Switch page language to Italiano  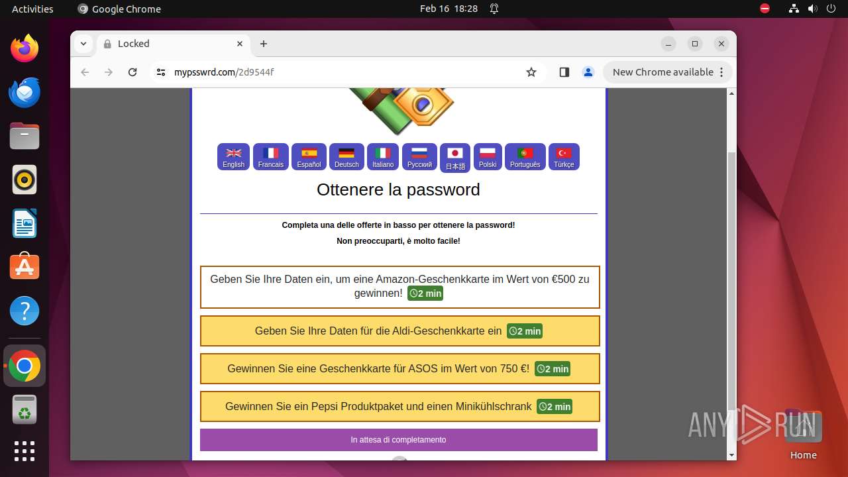click(383, 157)
